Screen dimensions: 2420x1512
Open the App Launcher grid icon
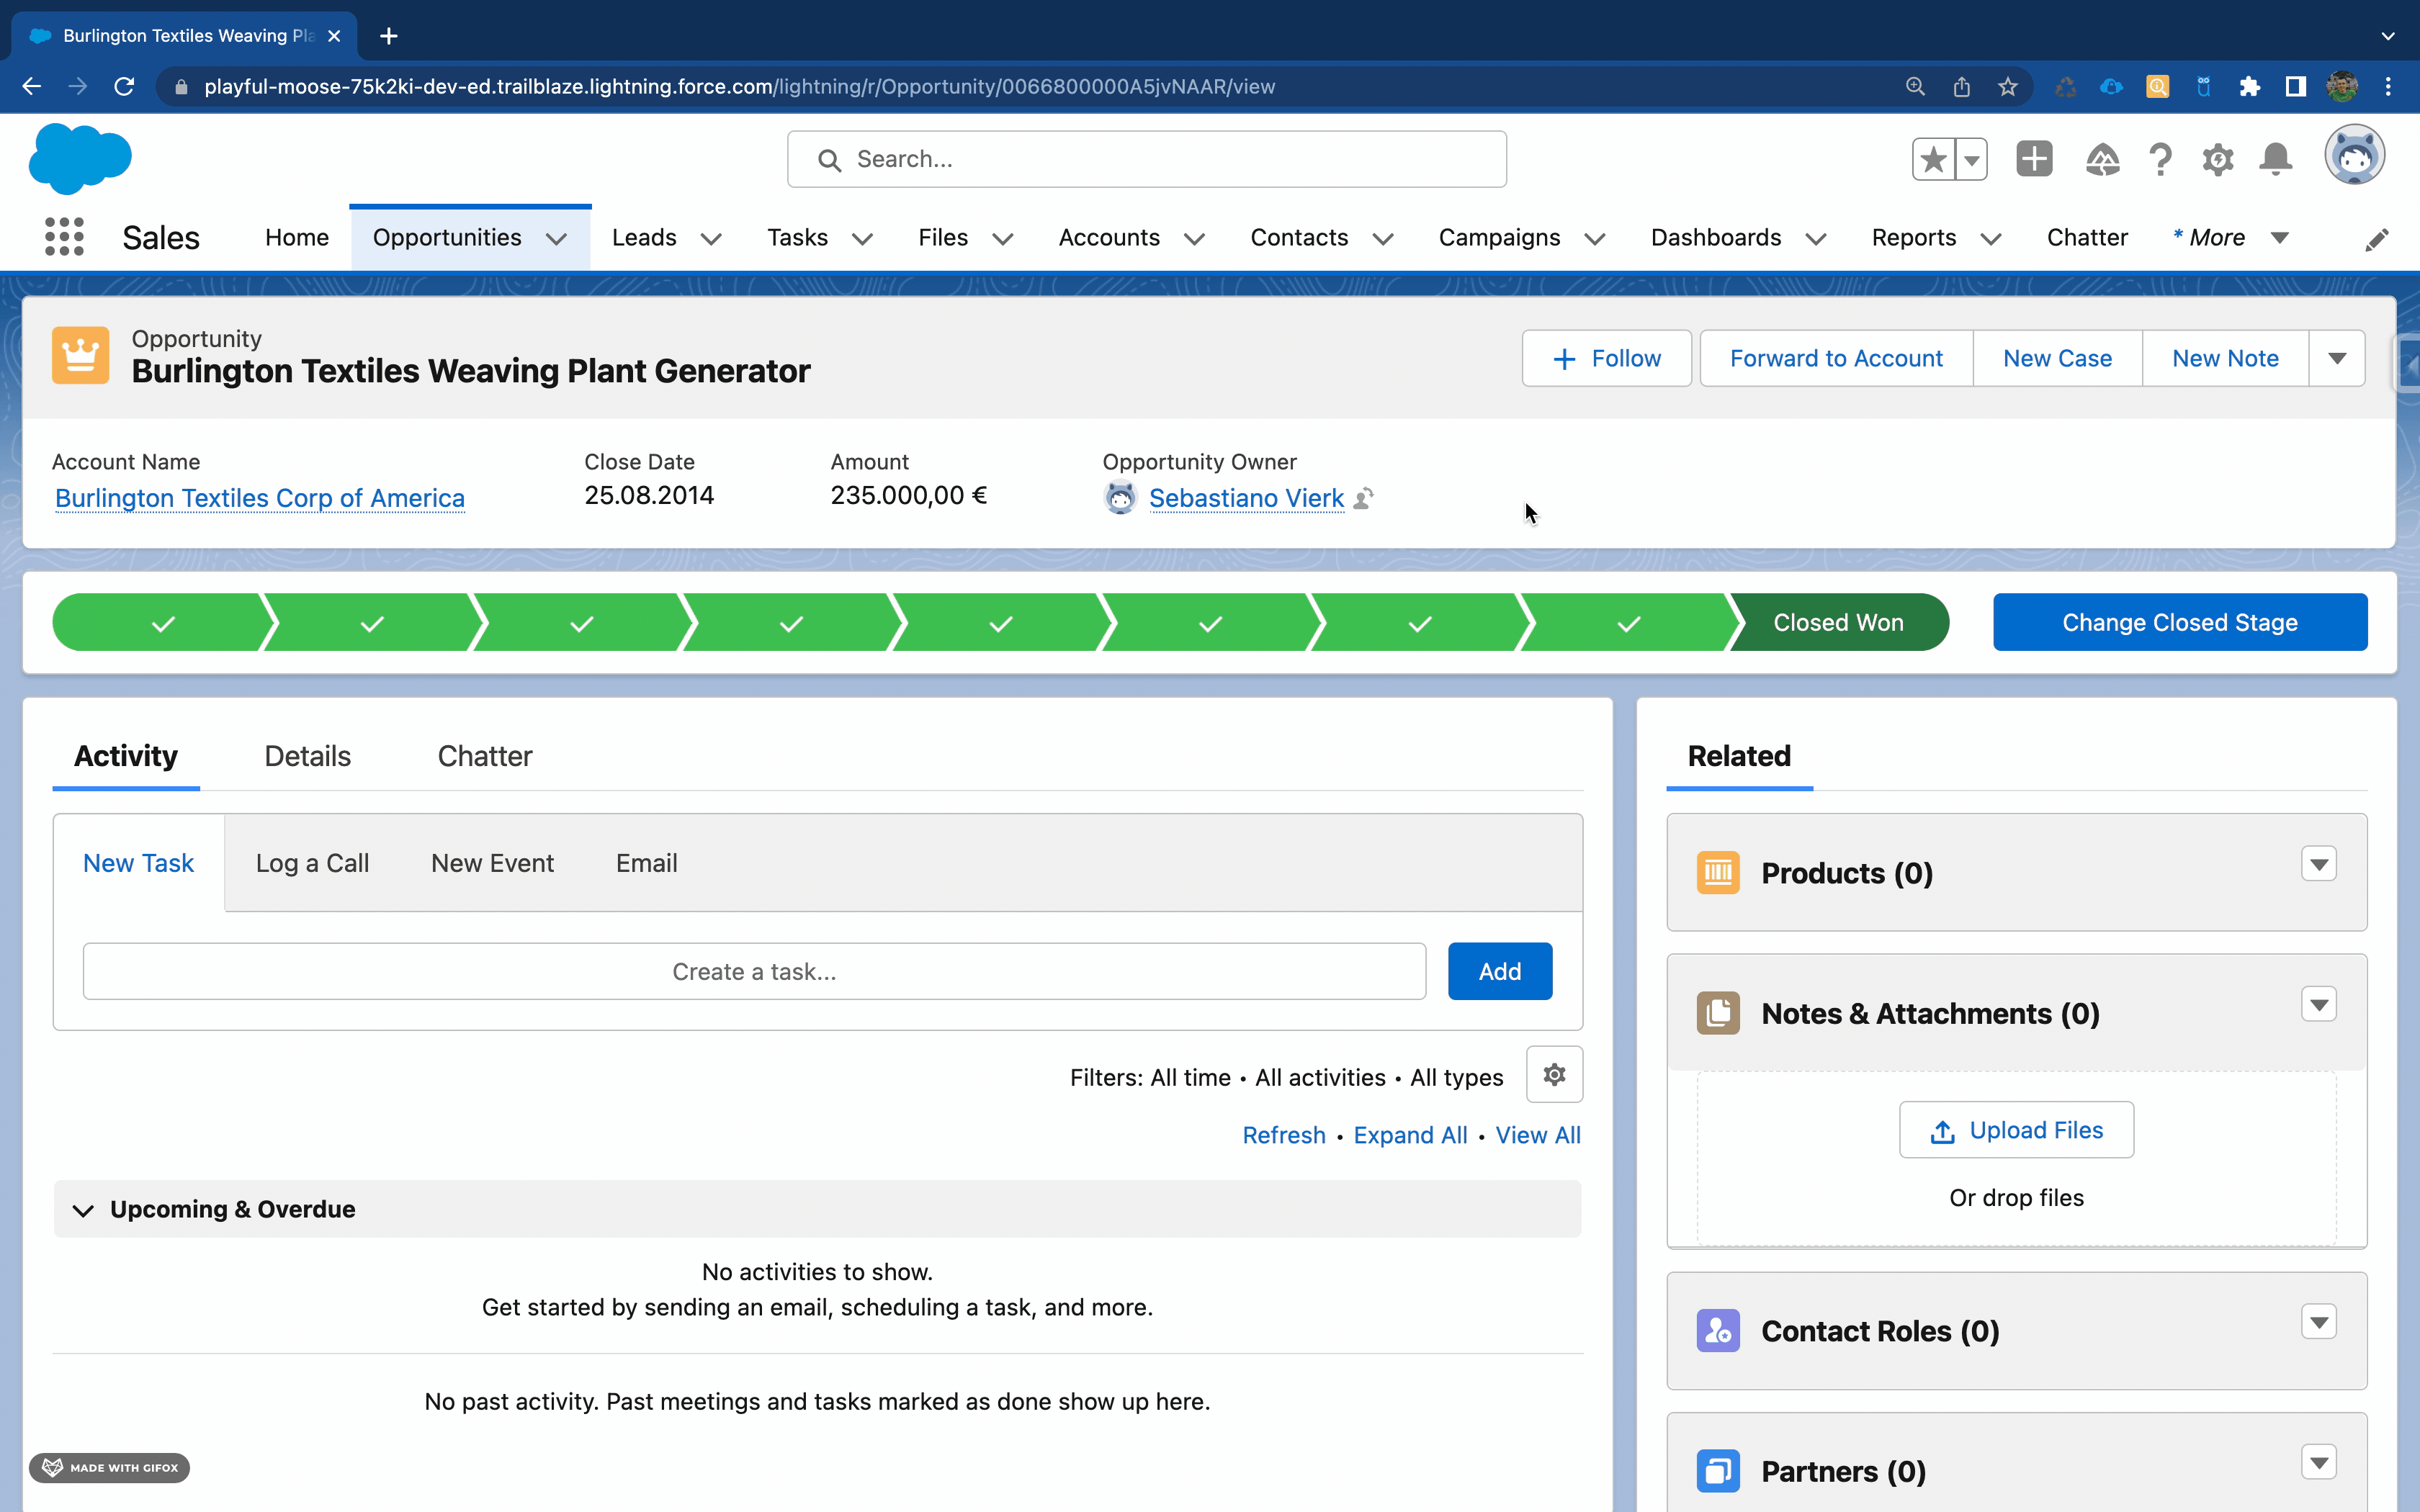tap(64, 237)
